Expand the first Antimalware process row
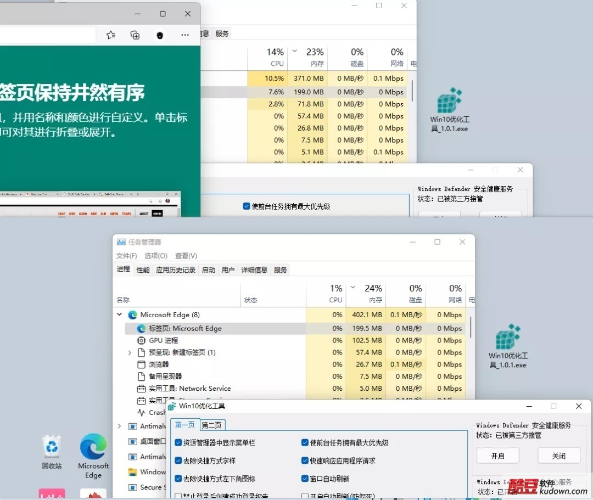Image resolution: width=593 pixels, height=500 pixels. (x=120, y=426)
